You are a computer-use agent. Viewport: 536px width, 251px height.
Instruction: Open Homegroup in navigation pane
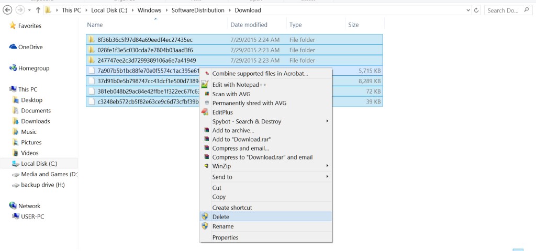(34, 69)
